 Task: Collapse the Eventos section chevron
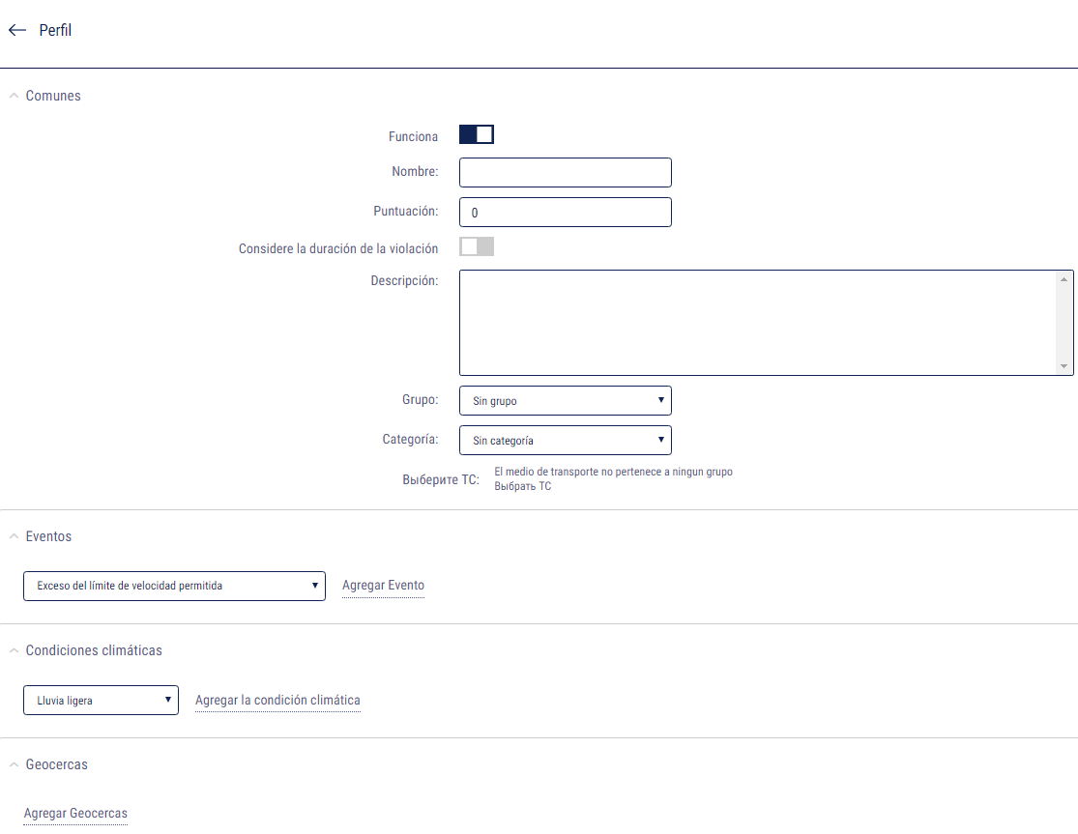click(14, 536)
